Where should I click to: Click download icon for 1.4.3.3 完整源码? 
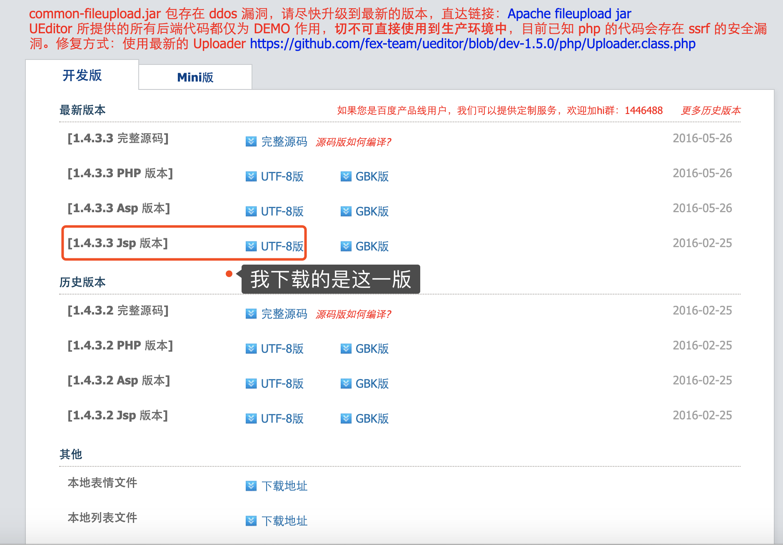(x=251, y=141)
